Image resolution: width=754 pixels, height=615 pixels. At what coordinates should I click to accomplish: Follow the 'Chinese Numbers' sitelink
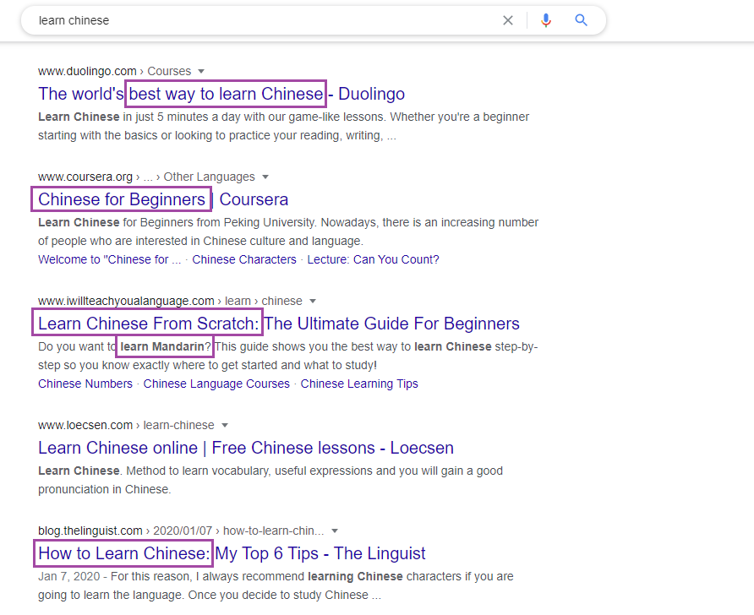coord(85,384)
